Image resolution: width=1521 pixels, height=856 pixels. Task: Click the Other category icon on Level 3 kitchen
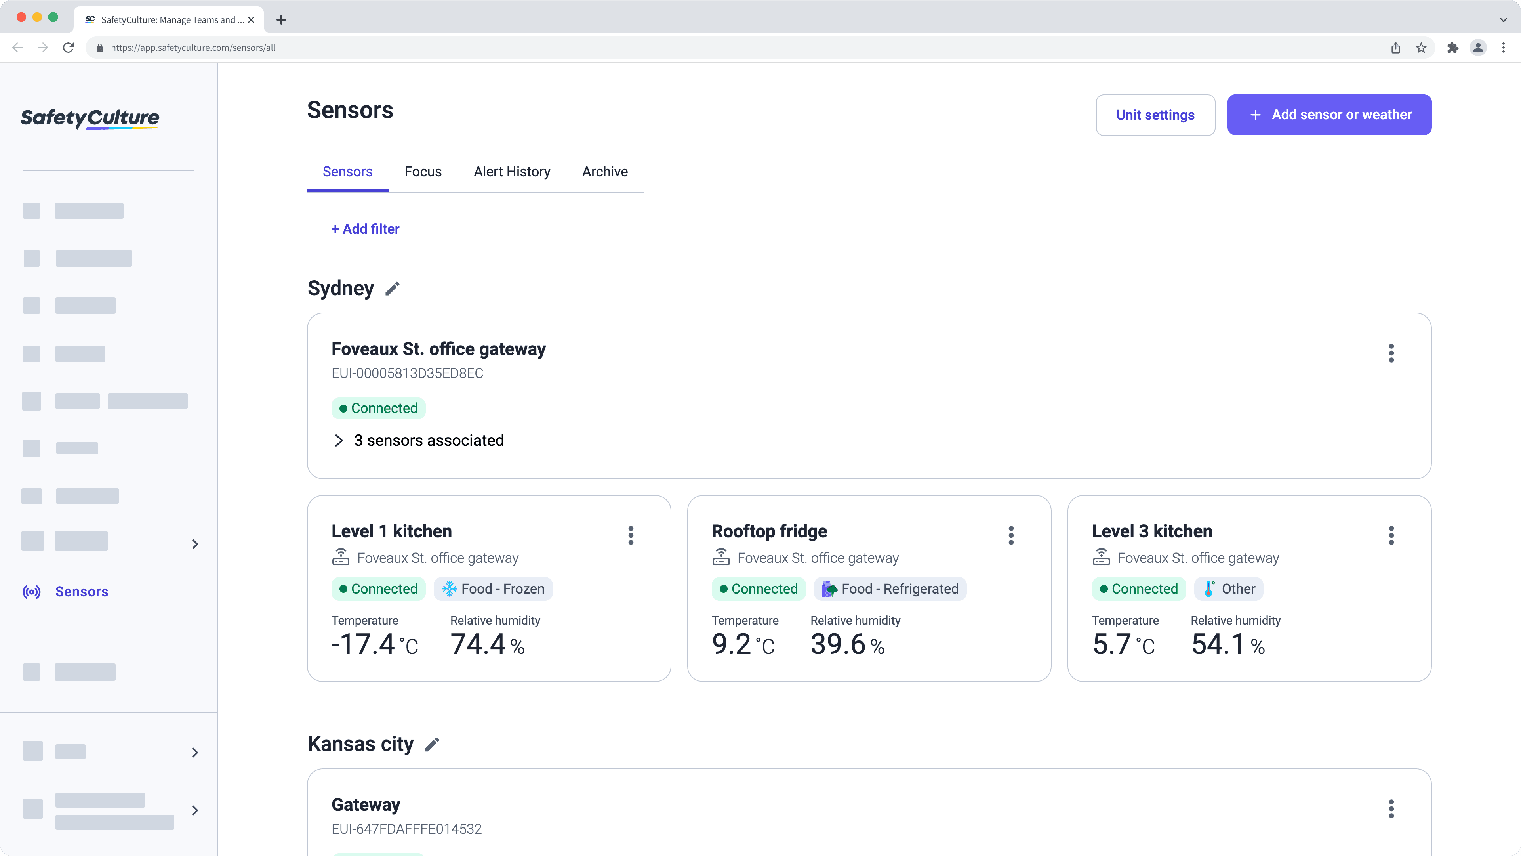[1207, 588]
